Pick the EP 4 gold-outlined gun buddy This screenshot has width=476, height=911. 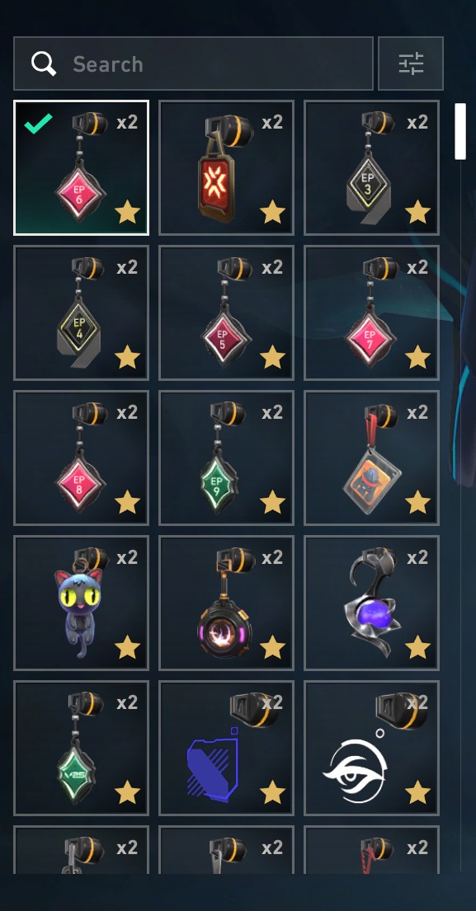click(x=82, y=312)
